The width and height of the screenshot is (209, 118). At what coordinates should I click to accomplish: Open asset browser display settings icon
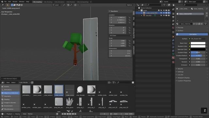(x=109, y=83)
